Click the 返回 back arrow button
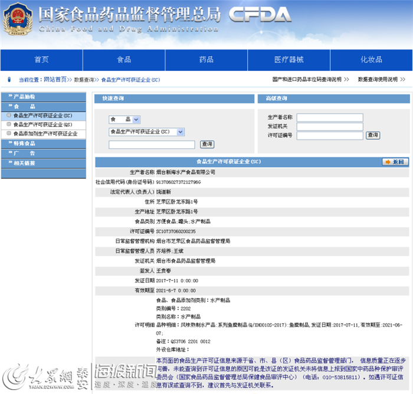Viewport: 413px width, 394px height. (x=395, y=161)
